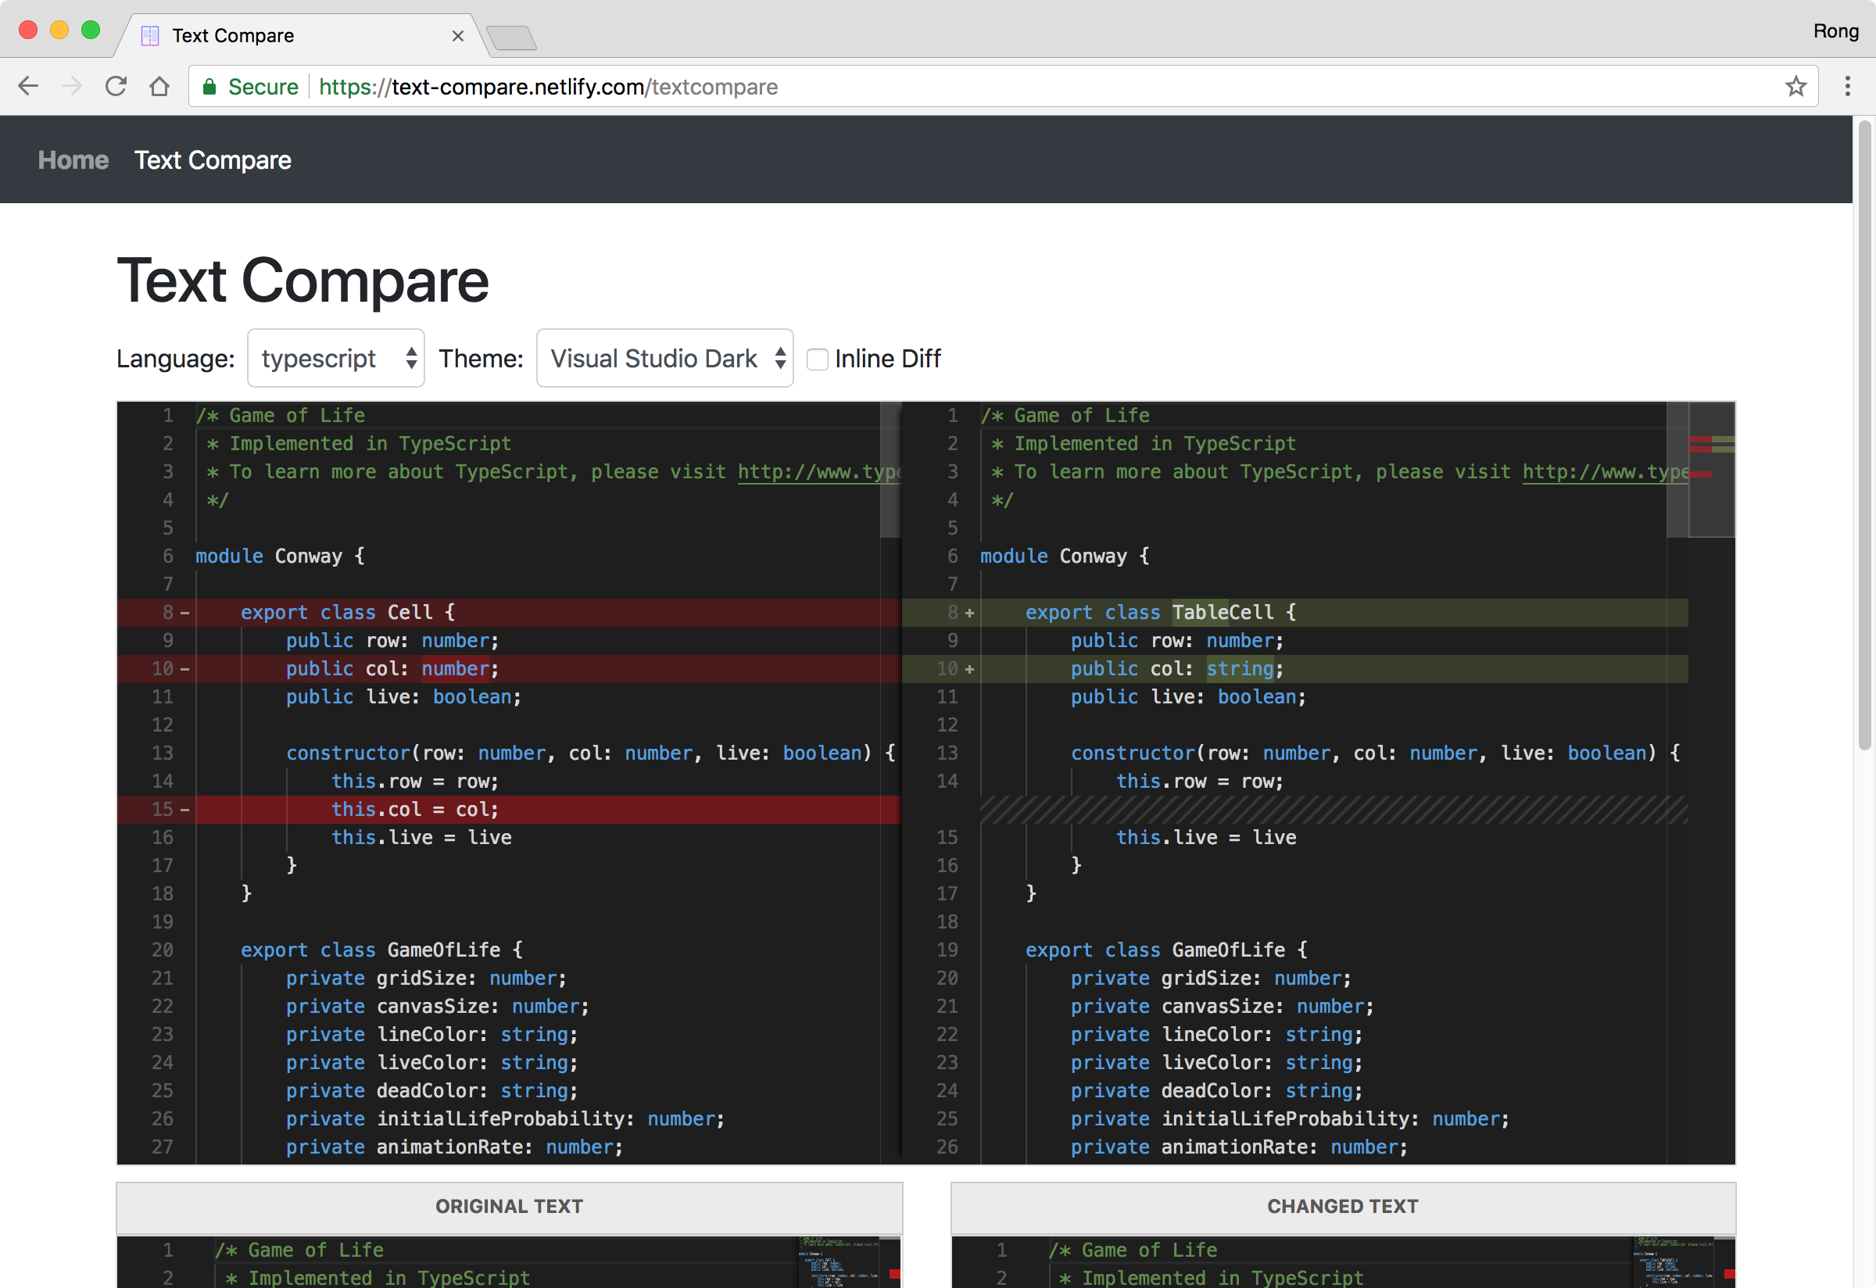Viewport: 1876px width, 1288px height.
Task: Click 'export class TableCell {' in changed pane
Action: (1161, 613)
